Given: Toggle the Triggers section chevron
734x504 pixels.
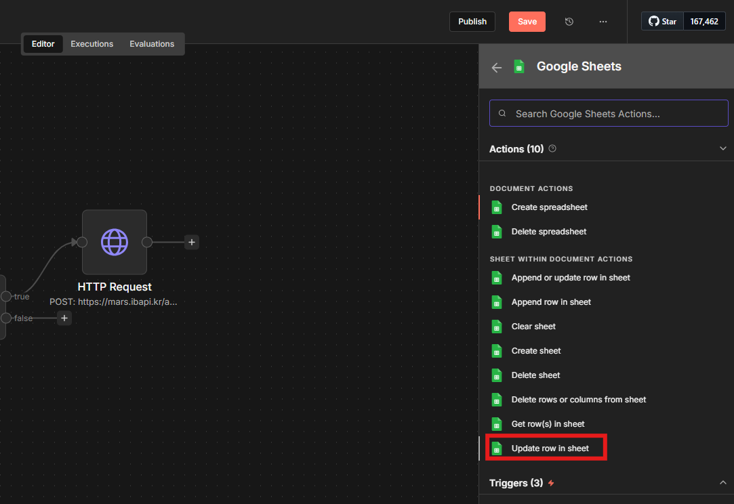Looking at the screenshot, I should [722, 482].
